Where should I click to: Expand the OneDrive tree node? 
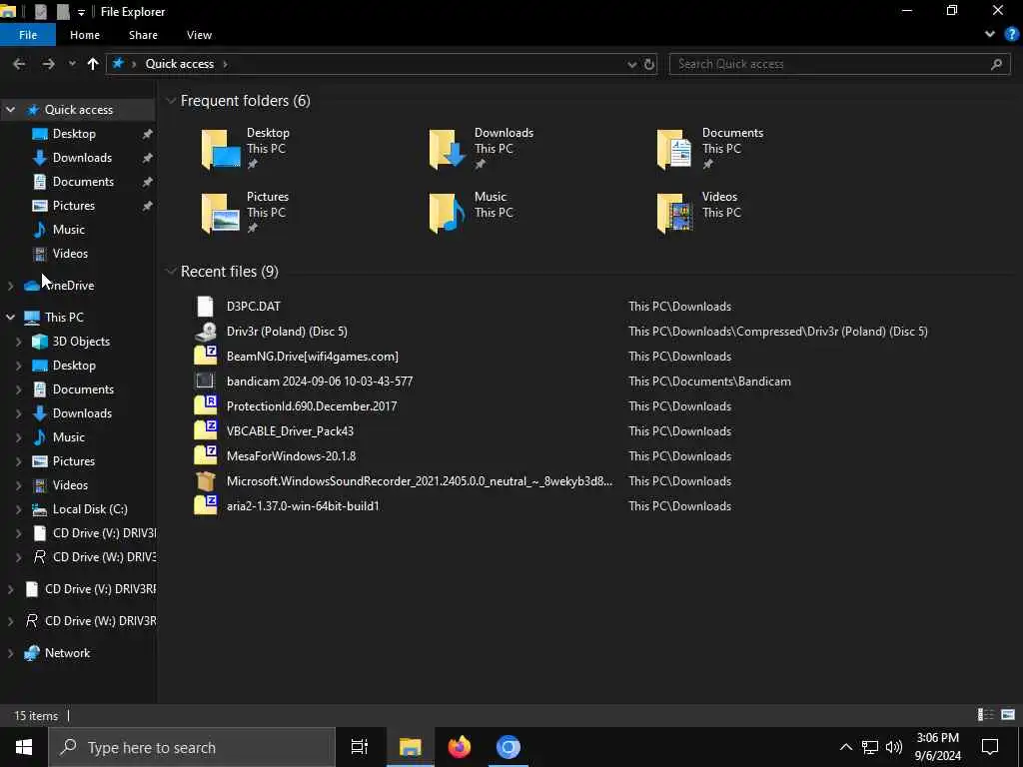click(x=10, y=286)
